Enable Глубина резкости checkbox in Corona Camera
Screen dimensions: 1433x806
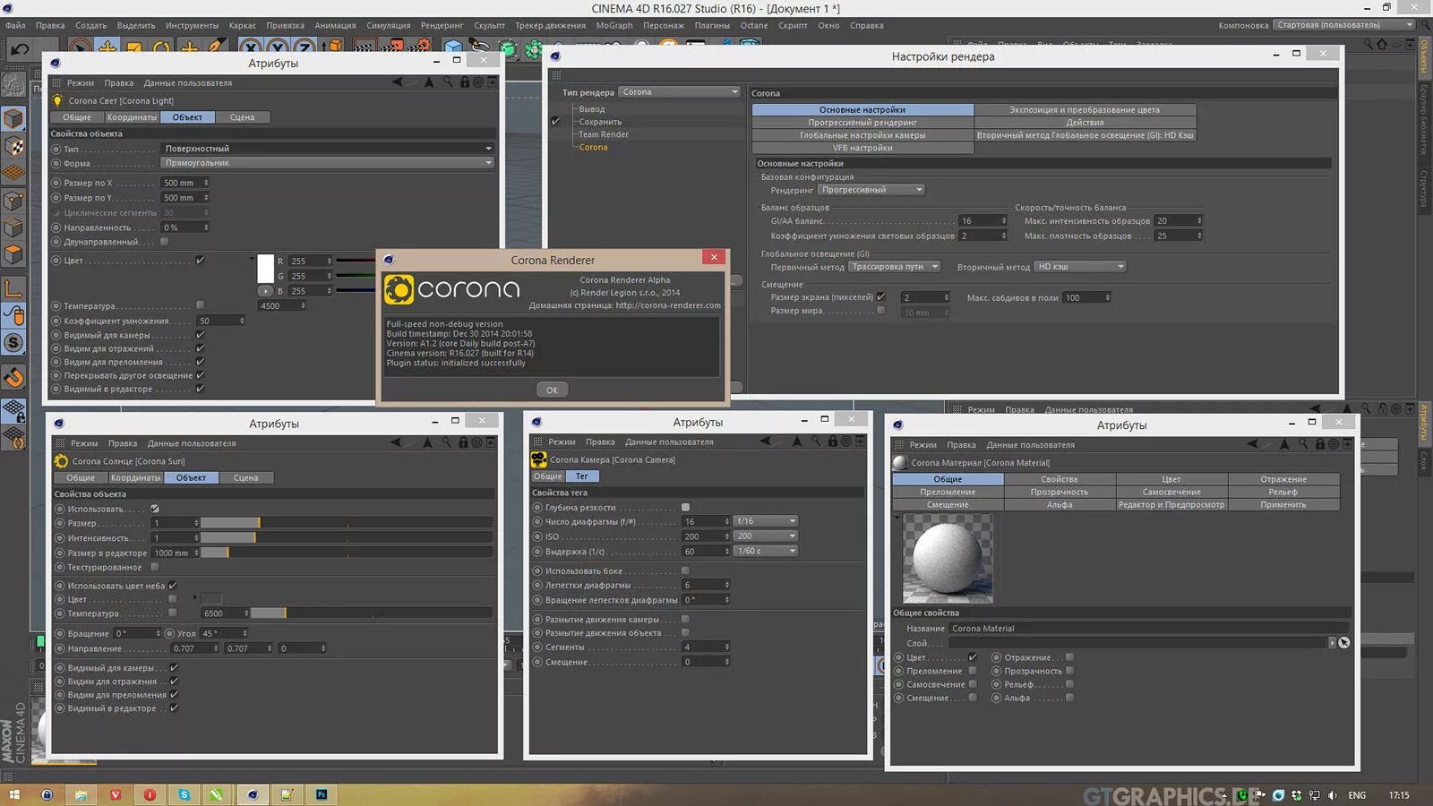coord(685,507)
